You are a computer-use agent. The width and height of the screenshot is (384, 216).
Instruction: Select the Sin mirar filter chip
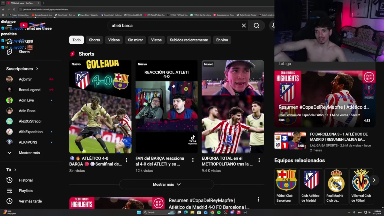(x=135, y=40)
